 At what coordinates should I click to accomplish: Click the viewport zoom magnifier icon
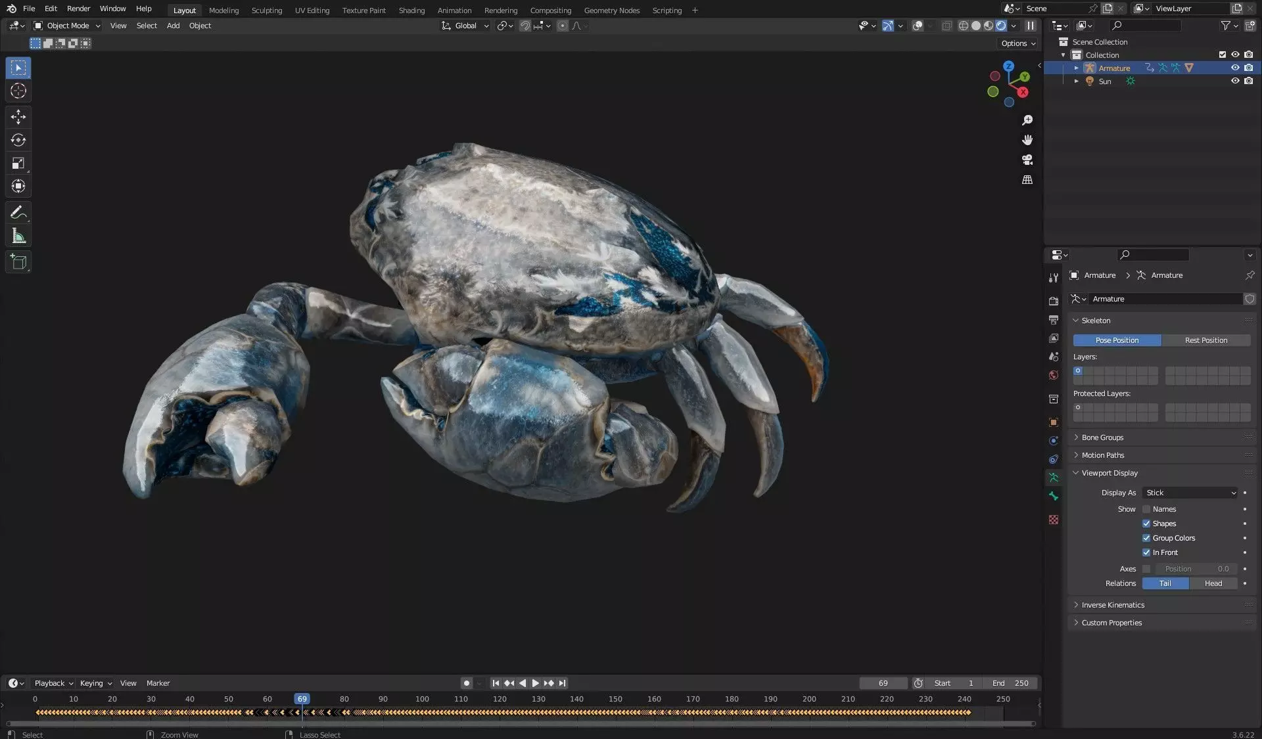pyautogui.click(x=1027, y=120)
